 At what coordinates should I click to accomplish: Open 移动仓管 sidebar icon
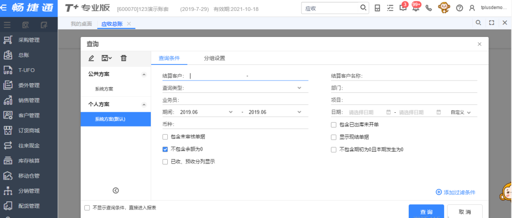(x=8, y=176)
